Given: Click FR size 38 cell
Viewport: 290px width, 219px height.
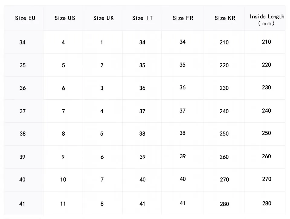Looking at the screenshot, I should 182,133.
